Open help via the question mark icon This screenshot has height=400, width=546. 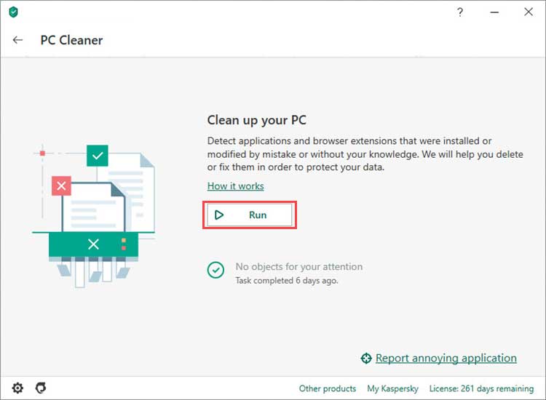click(460, 12)
